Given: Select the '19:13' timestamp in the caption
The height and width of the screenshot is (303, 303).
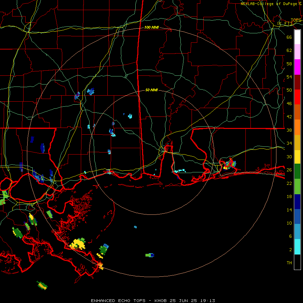Looking at the screenshot, I should pos(208,301).
